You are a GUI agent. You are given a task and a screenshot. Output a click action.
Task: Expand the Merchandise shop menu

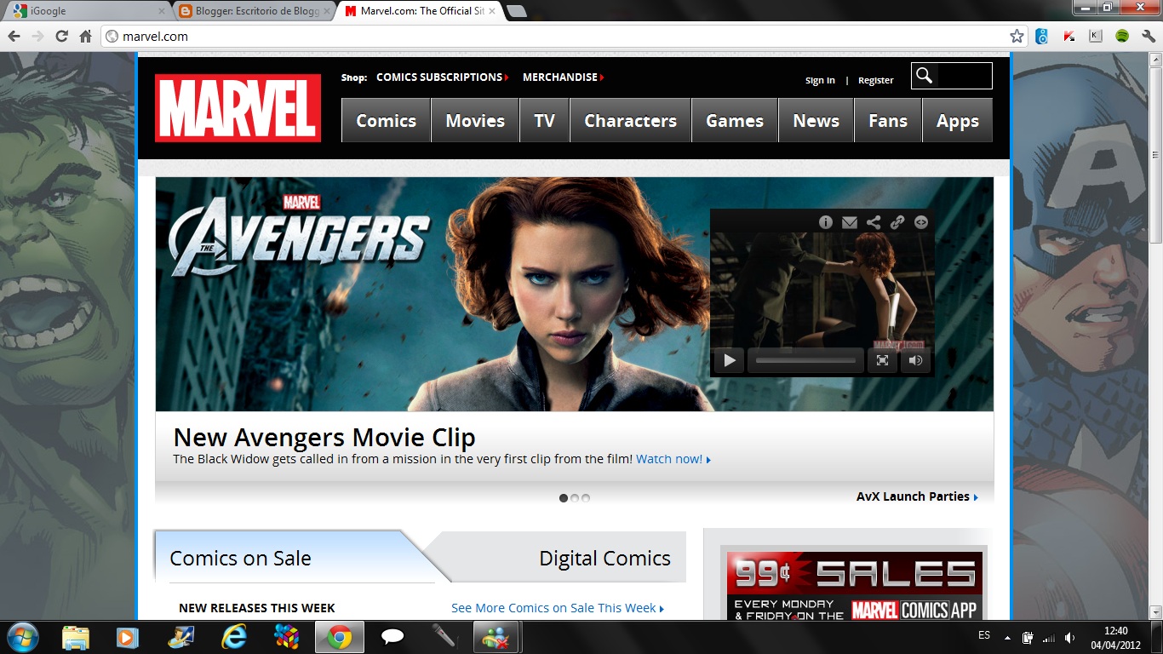point(561,77)
